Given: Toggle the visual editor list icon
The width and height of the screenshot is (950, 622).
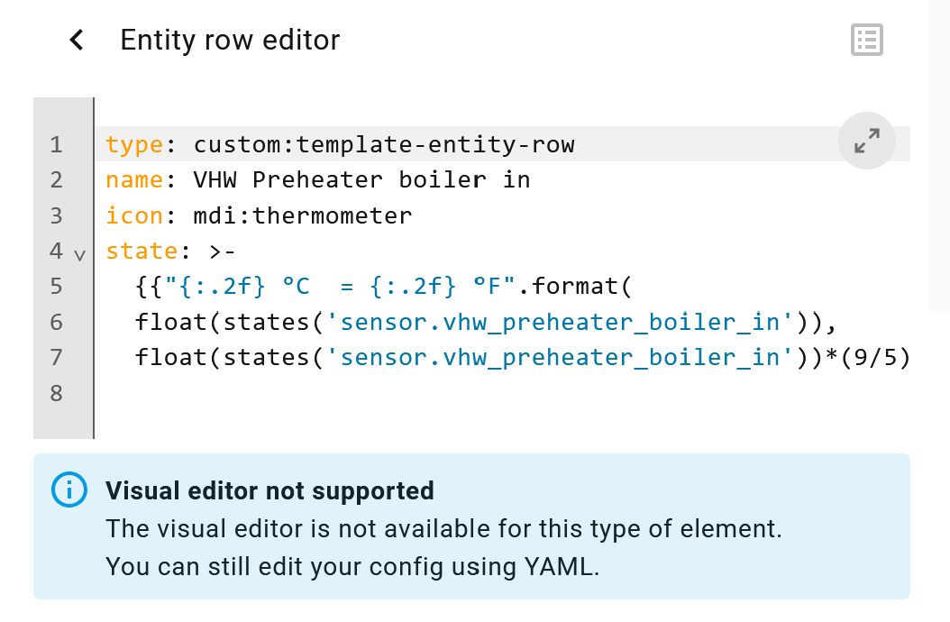Looking at the screenshot, I should (x=866, y=40).
